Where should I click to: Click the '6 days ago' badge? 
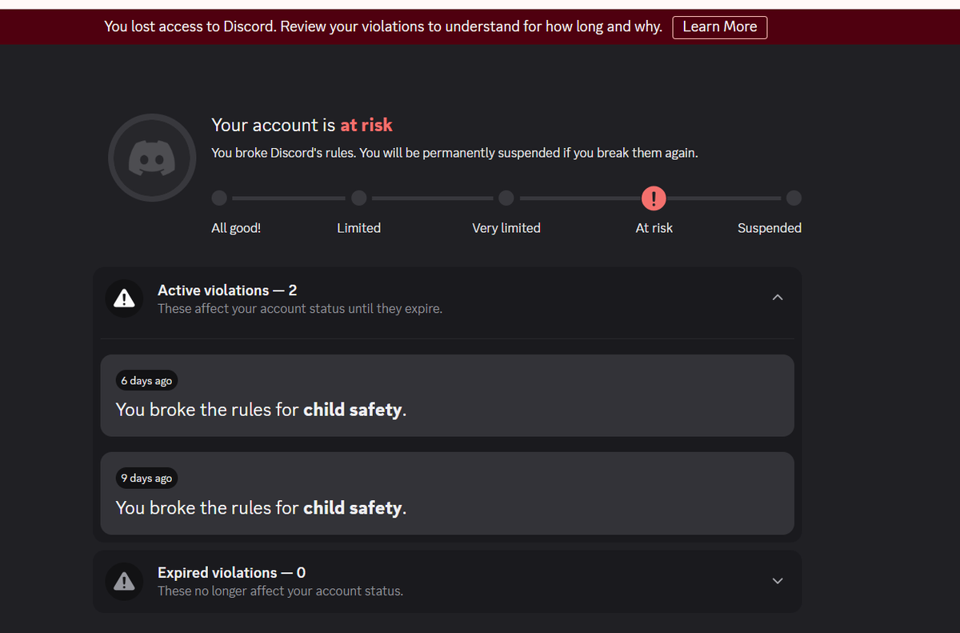point(146,381)
